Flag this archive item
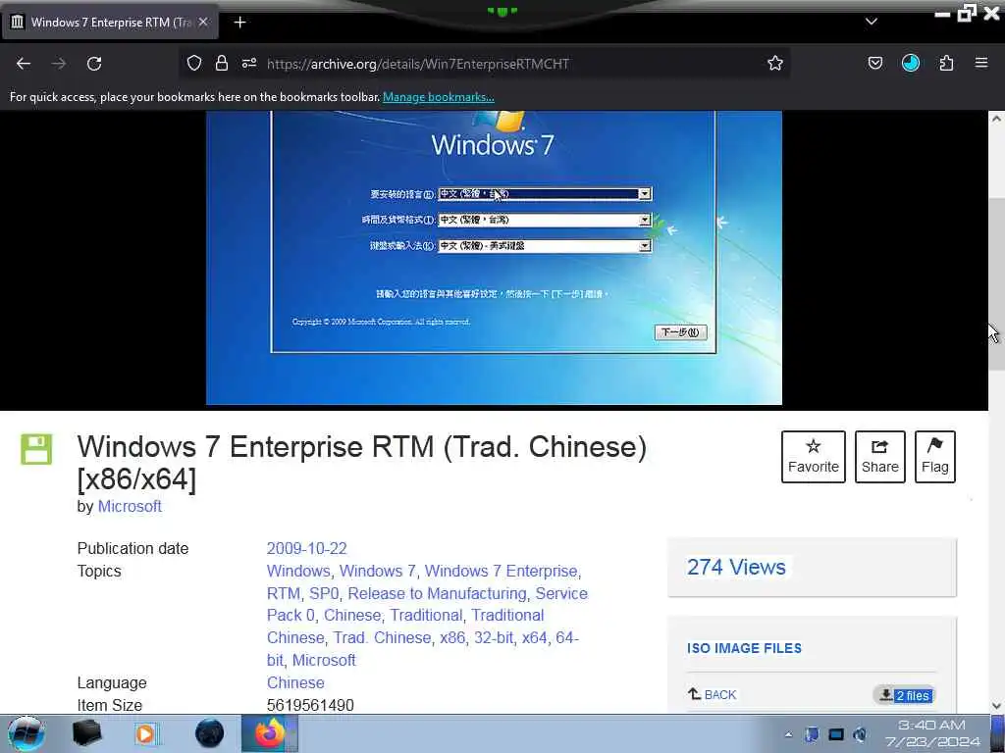 [x=935, y=457]
